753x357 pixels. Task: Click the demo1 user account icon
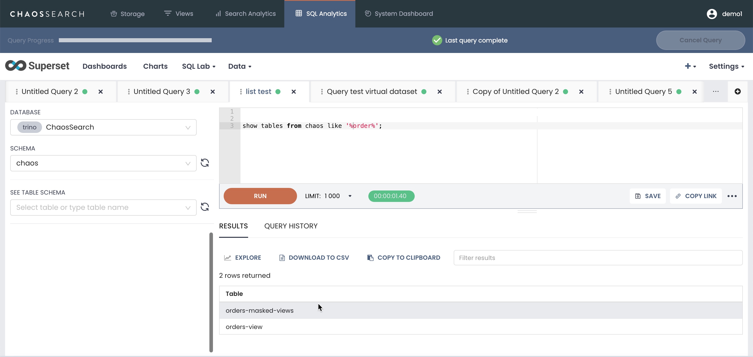pyautogui.click(x=711, y=14)
